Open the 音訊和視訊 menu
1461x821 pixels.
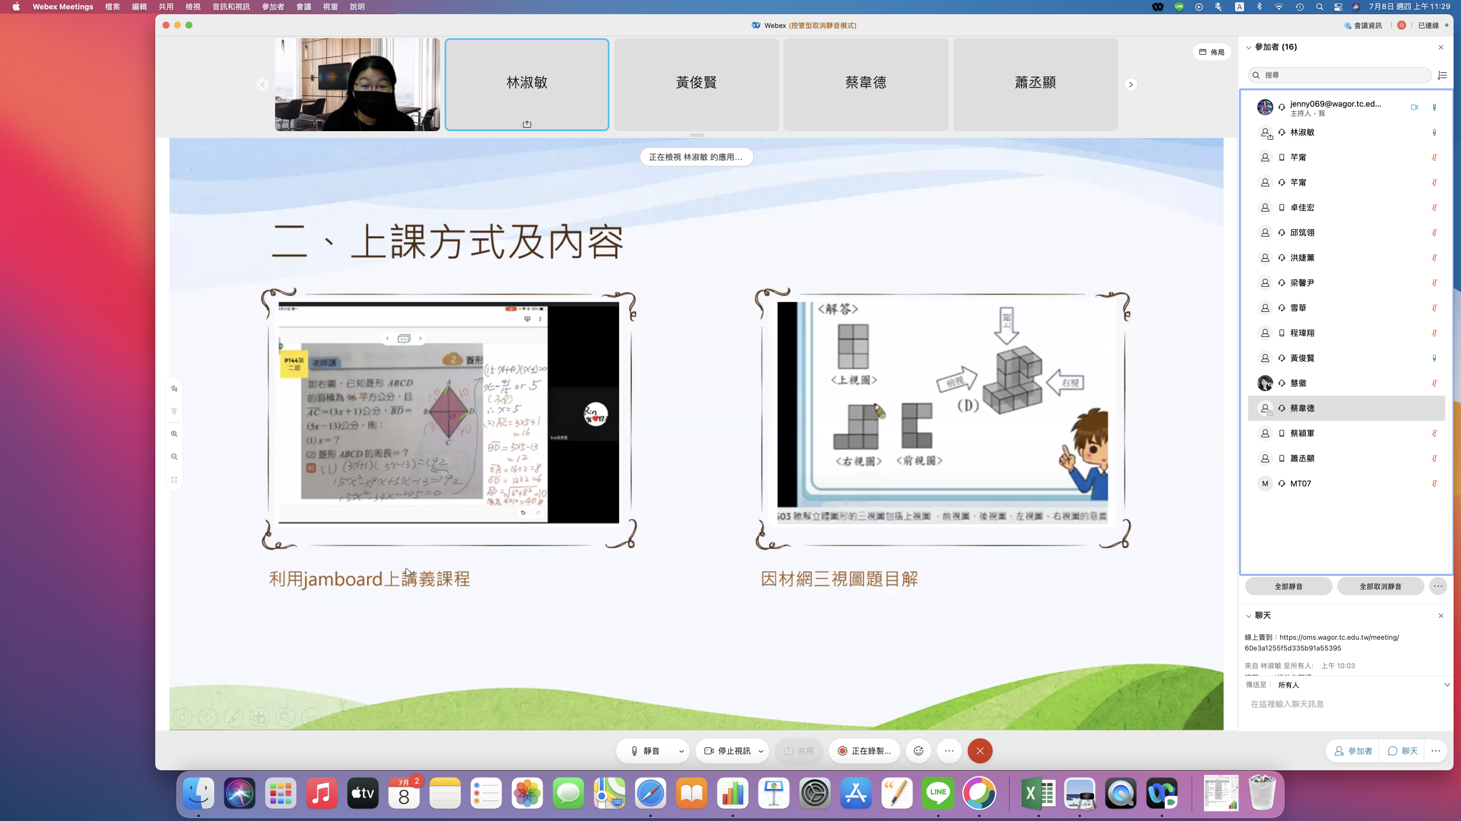tap(231, 7)
